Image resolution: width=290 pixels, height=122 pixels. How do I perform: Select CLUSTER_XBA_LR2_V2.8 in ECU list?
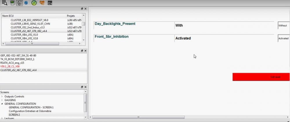[24, 38]
